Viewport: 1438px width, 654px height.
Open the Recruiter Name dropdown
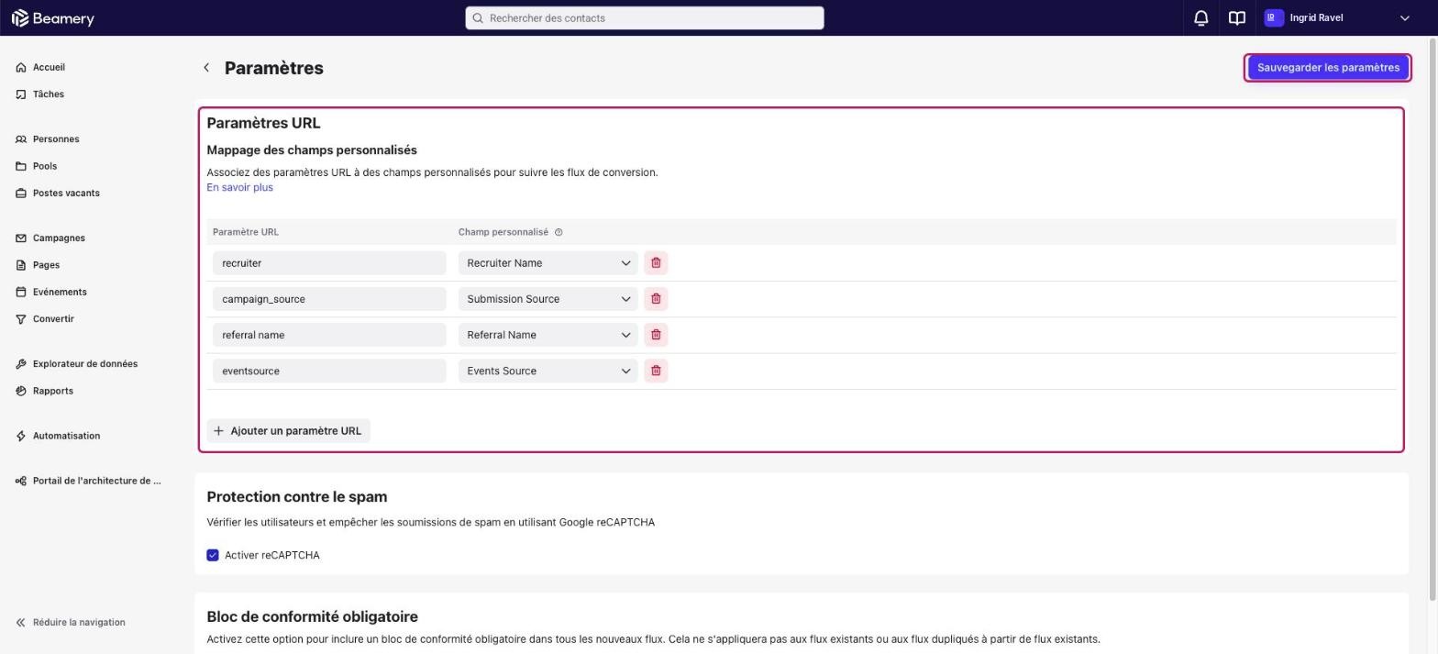[548, 263]
